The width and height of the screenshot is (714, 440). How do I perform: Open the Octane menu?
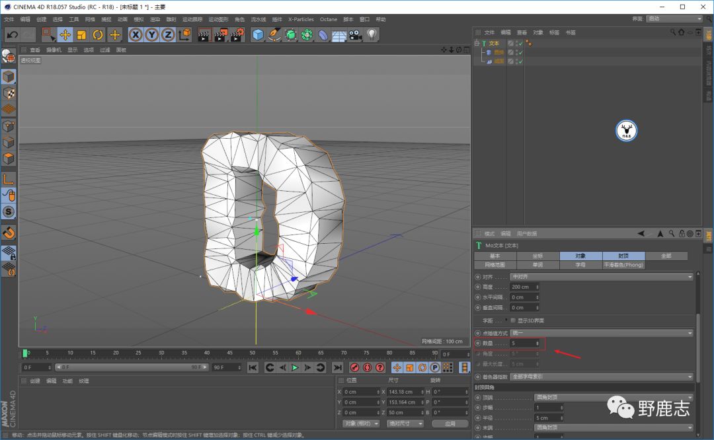coord(329,20)
